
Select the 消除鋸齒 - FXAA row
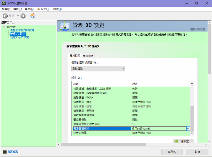(x=131, y=97)
